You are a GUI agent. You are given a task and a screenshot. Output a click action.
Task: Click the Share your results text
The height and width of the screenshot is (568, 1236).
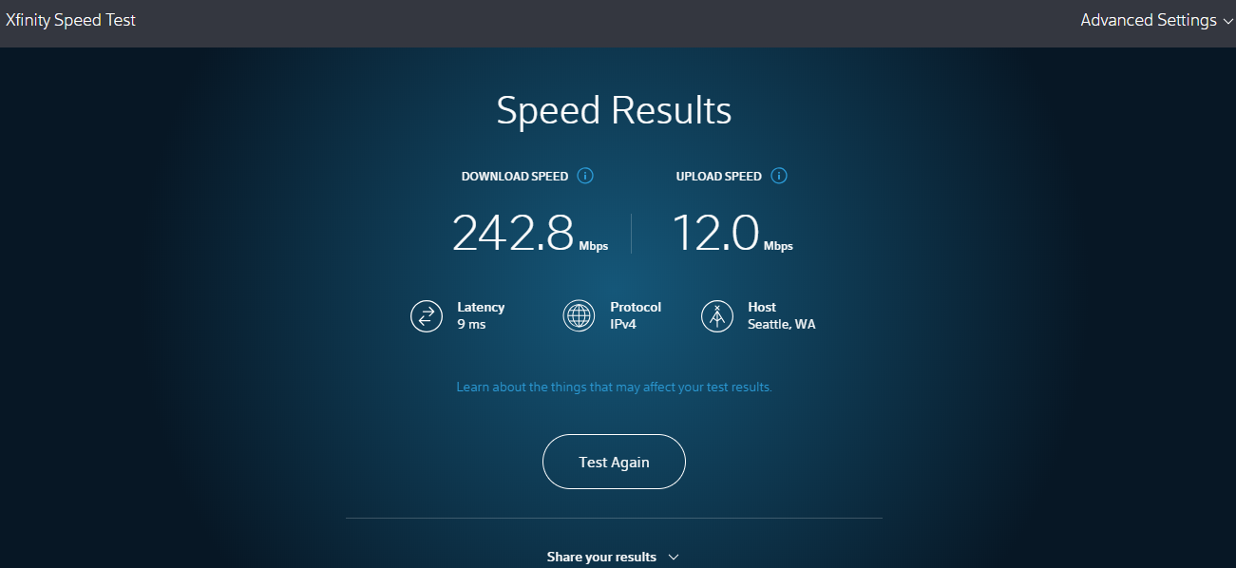coord(601,557)
